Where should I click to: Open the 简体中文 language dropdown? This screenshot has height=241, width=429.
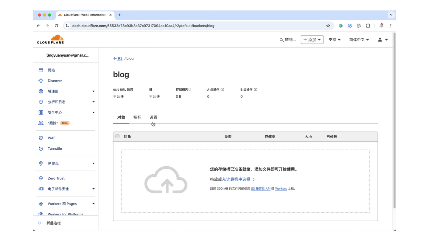359,39
